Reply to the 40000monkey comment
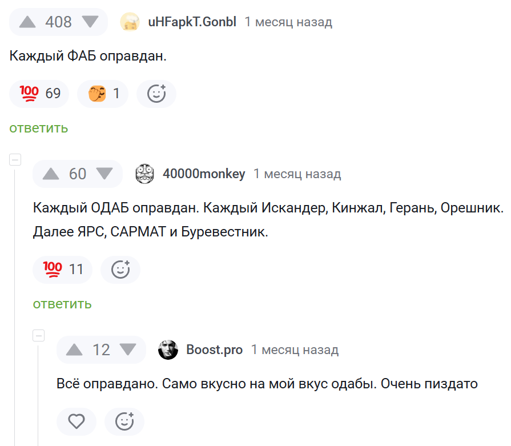The width and height of the screenshot is (511, 446). tap(62, 304)
